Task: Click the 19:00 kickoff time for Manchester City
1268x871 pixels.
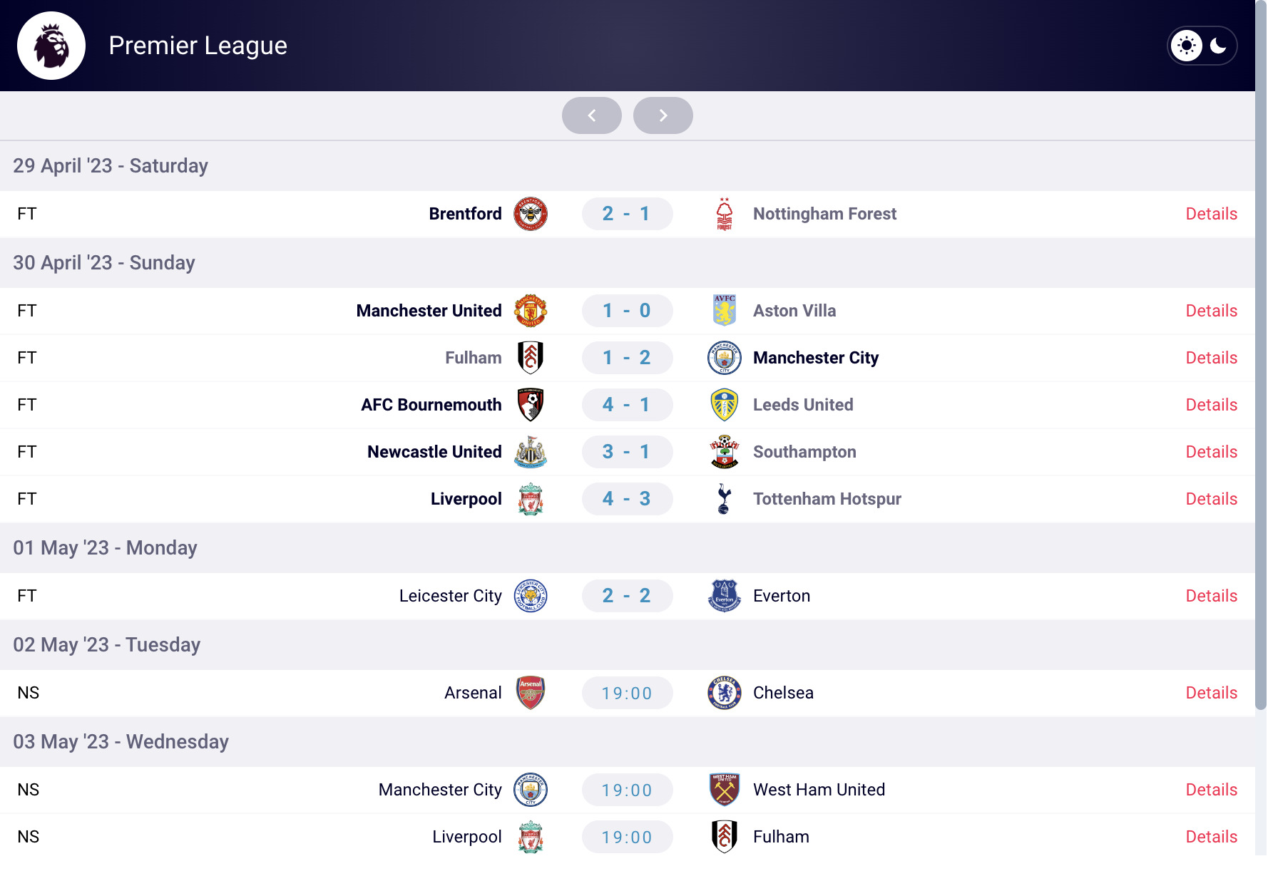Action: pos(627,790)
